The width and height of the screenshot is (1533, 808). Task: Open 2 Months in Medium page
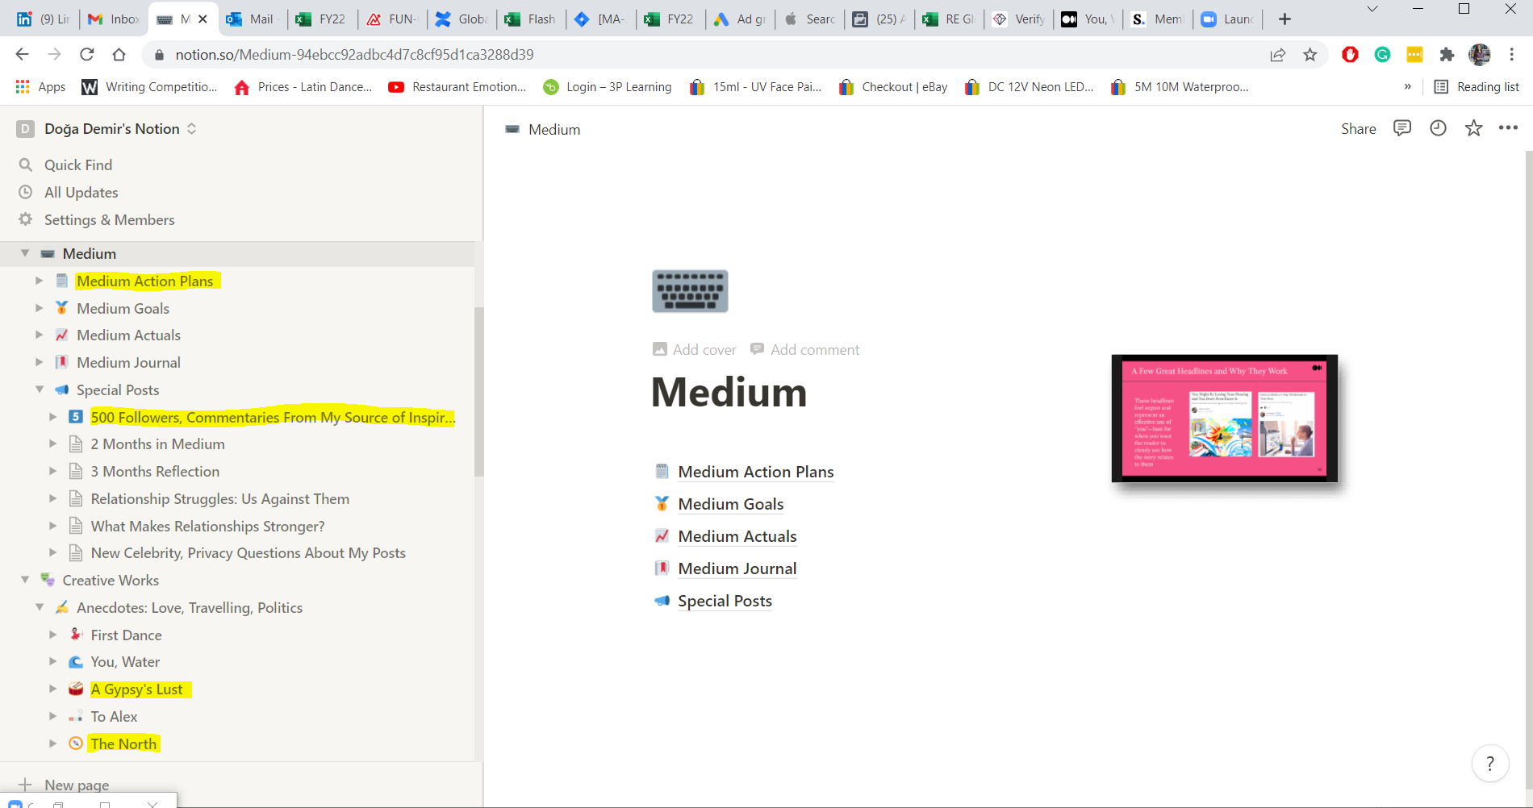click(157, 444)
